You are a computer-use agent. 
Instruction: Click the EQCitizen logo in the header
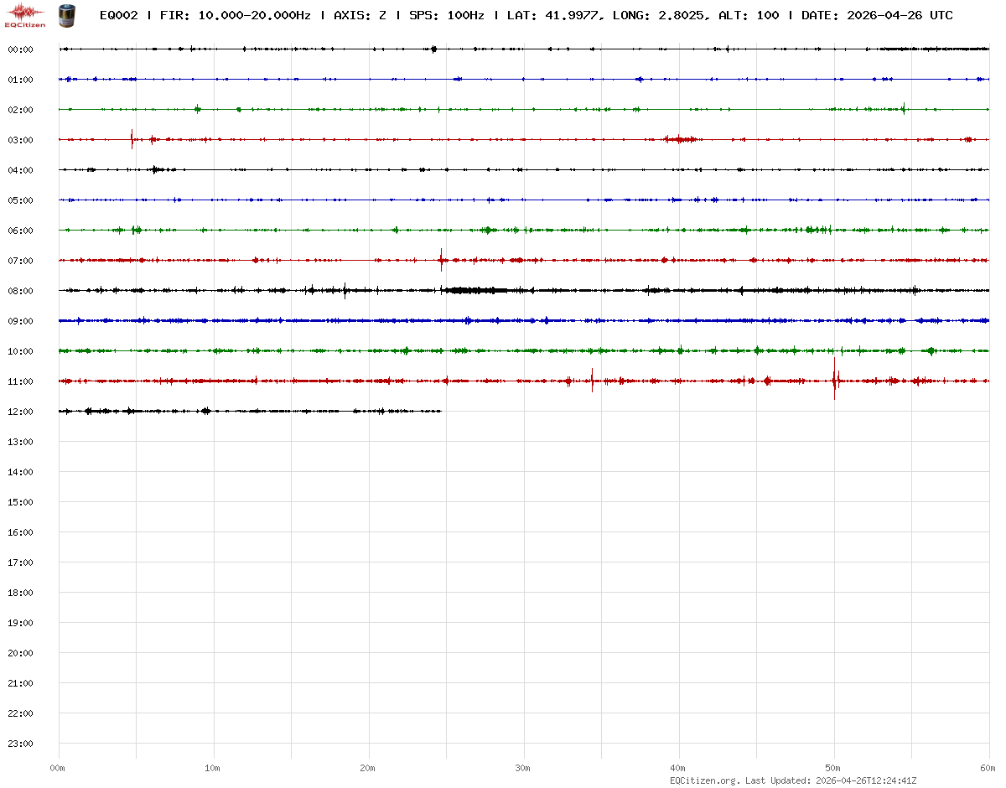[x=25, y=15]
